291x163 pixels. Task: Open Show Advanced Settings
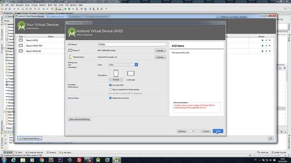80,119
